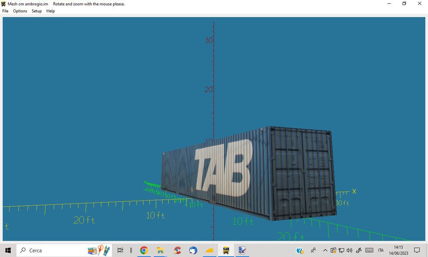Open the network status tray icon

(x=341, y=250)
